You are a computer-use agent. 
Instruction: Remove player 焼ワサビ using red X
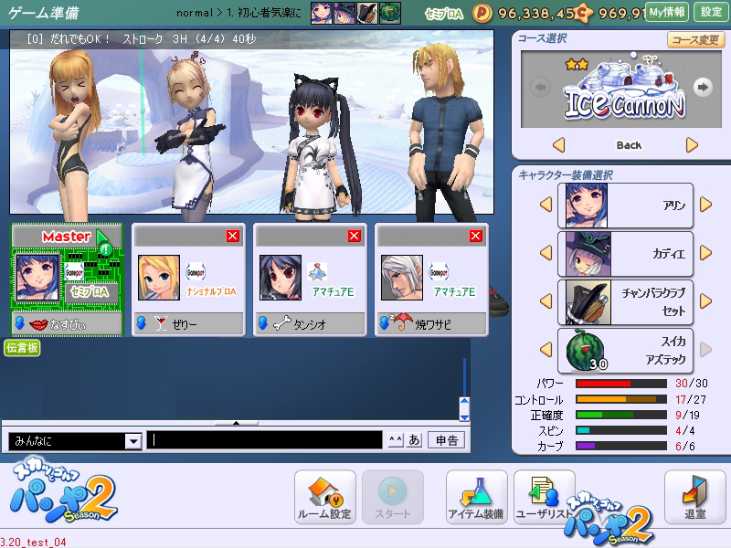[475, 237]
